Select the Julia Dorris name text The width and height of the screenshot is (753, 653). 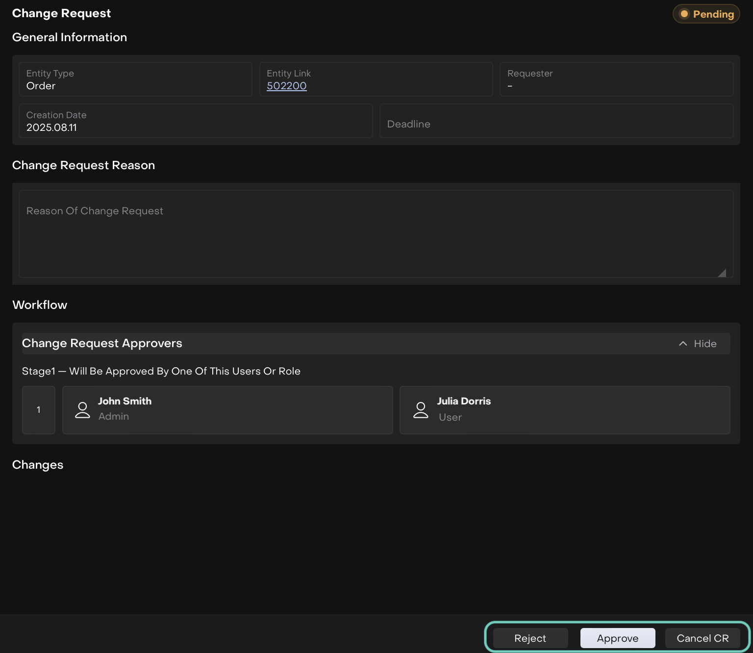[x=464, y=401]
